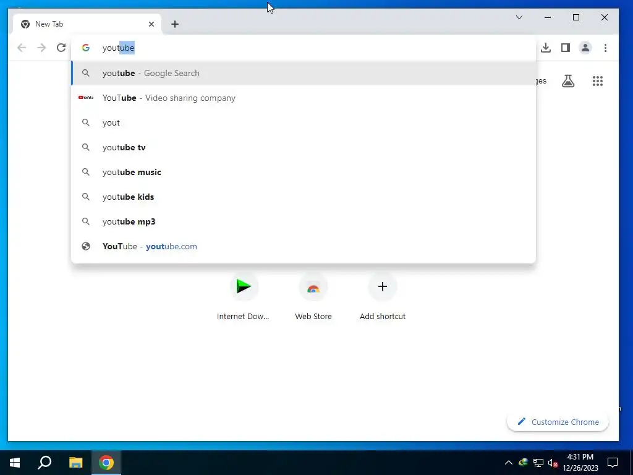This screenshot has height=475, width=633.
Task: Open the Google apps grid
Action: point(598,81)
